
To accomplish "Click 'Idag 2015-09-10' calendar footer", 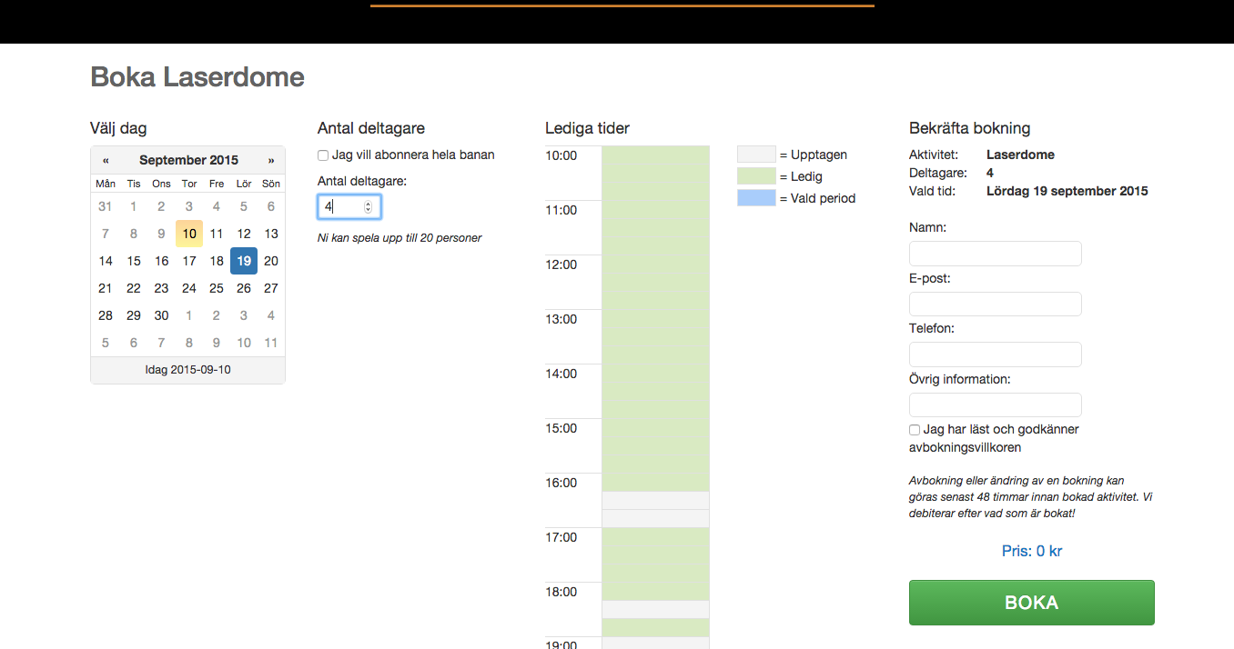I will (188, 370).
